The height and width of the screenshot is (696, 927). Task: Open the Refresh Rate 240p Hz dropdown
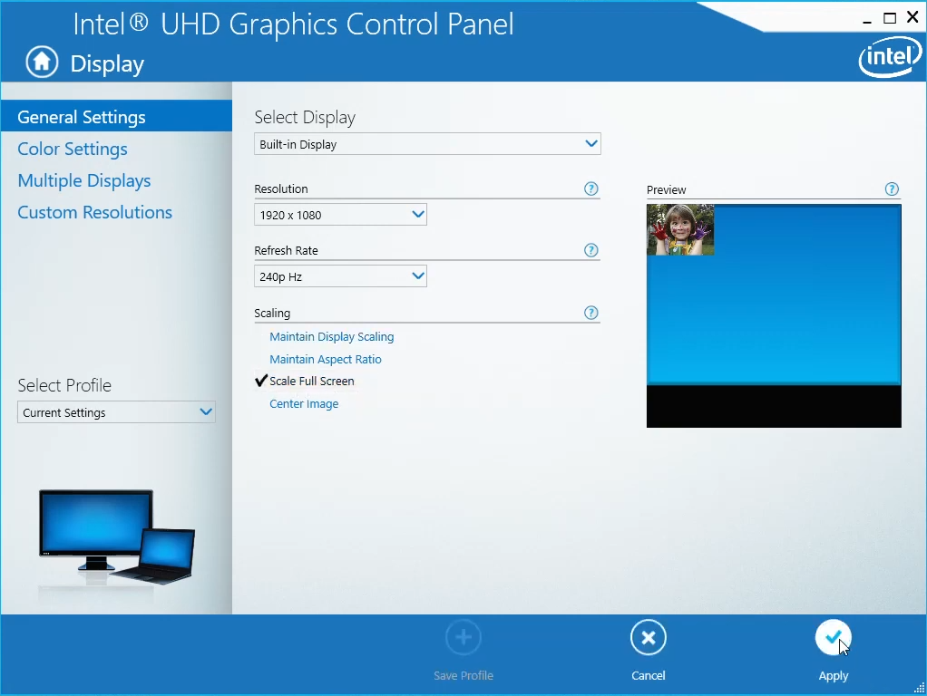(x=340, y=275)
